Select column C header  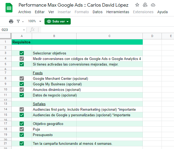[110, 36]
